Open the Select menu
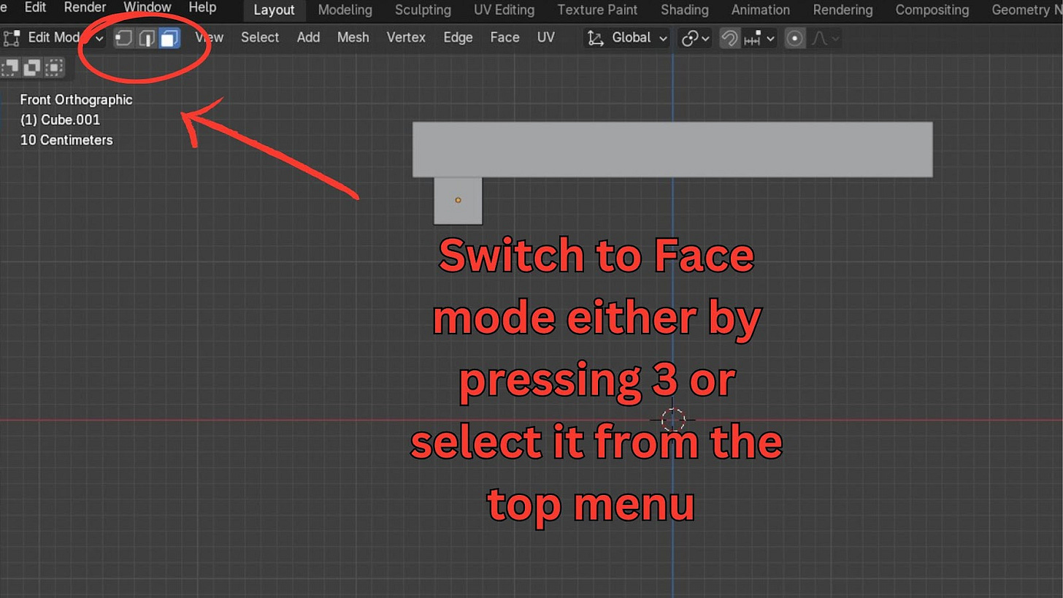 (260, 37)
